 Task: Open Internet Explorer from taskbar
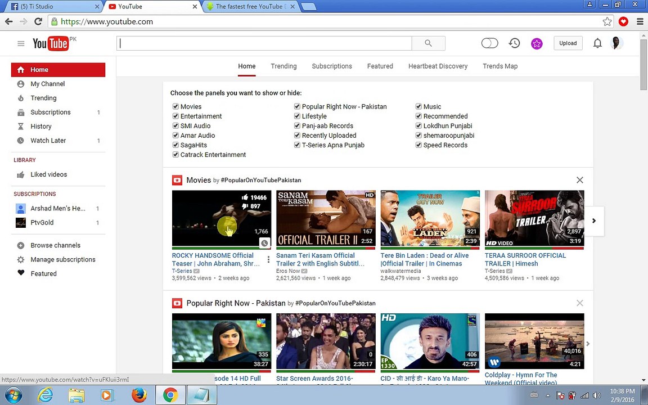pyautogui.click(x=45, y=395)
